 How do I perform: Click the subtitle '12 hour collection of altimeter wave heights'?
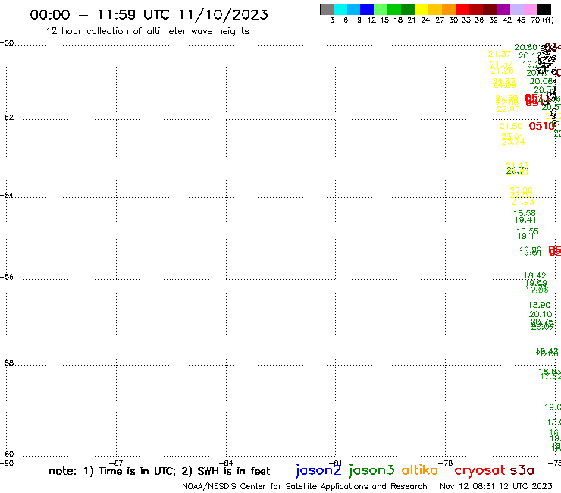click(147, 31)
